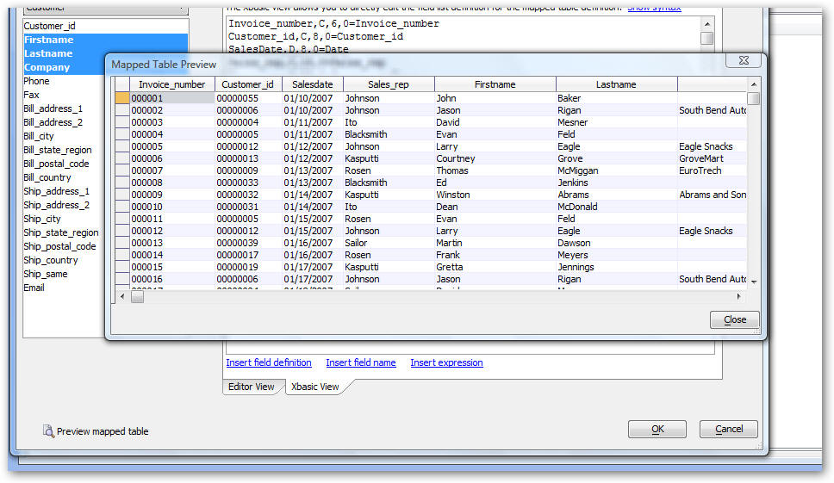Click the Abrams and Son company cell
The image size is (834, 483).
click(713, 195)
